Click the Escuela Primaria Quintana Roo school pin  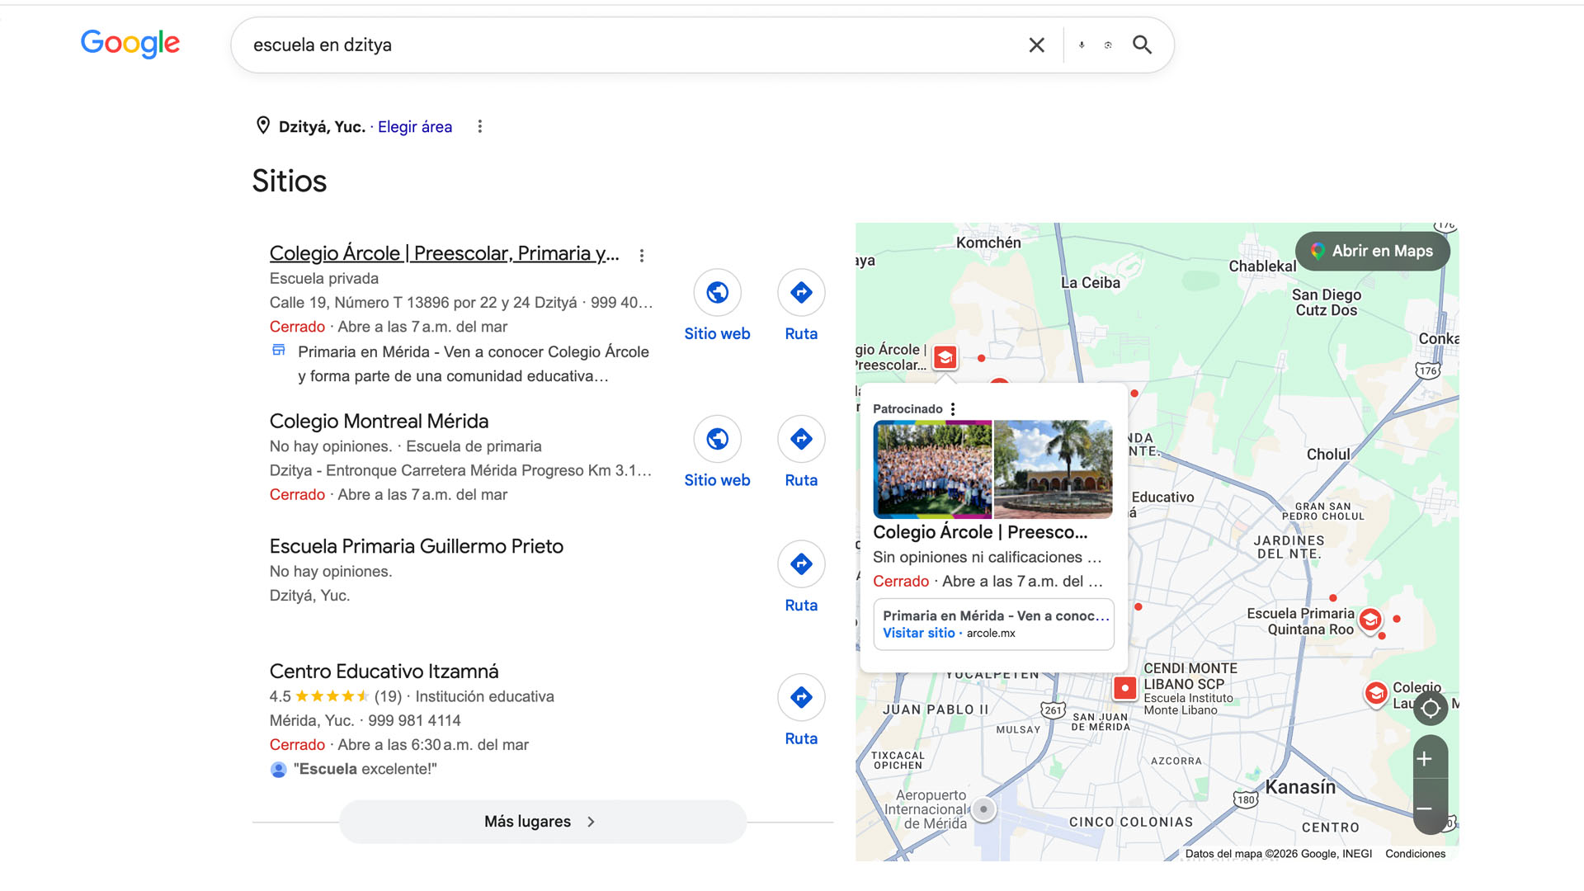[x=1370, y=620]
